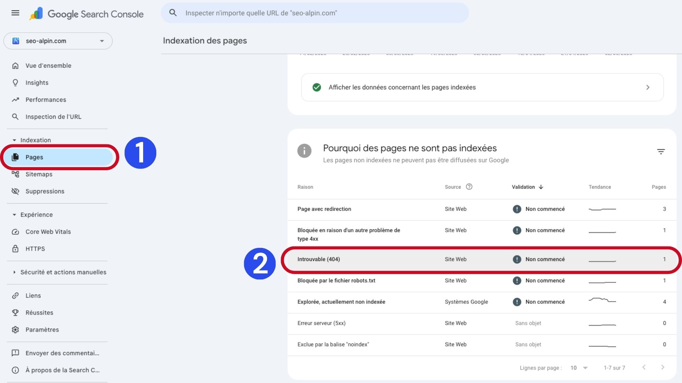
Task: Sort the table by Validation column
Action: 523,187
